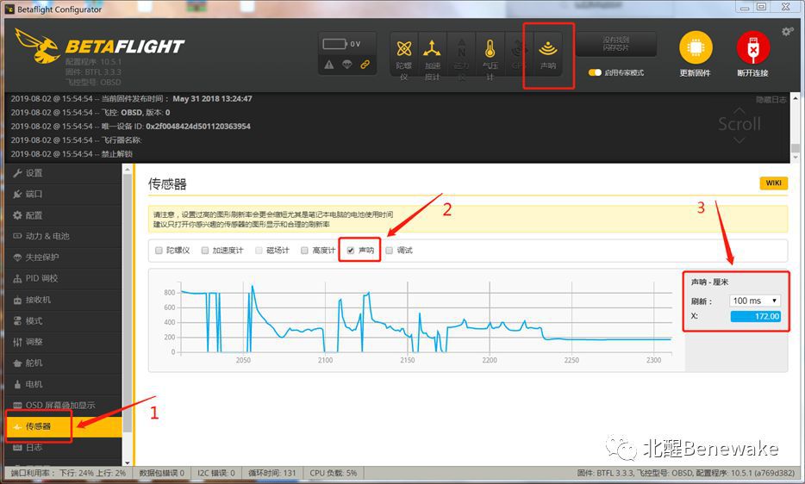Click the Betaflight bee logo
This screenshot has width=805, height=484.
tap(37, 46)
